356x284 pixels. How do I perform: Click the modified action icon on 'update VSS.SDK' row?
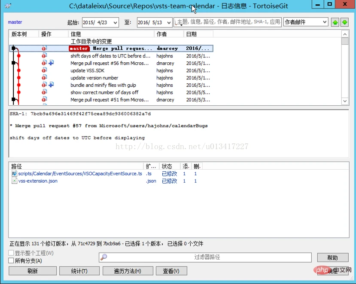coord(44,70)
